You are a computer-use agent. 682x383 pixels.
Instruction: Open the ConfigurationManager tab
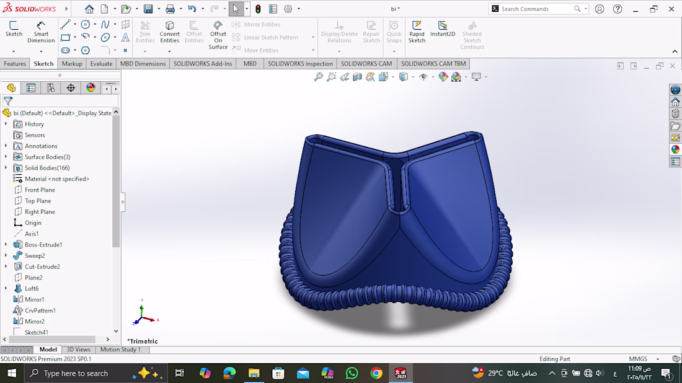51,88
